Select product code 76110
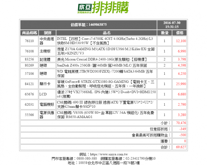 click(x=29, y=41)
